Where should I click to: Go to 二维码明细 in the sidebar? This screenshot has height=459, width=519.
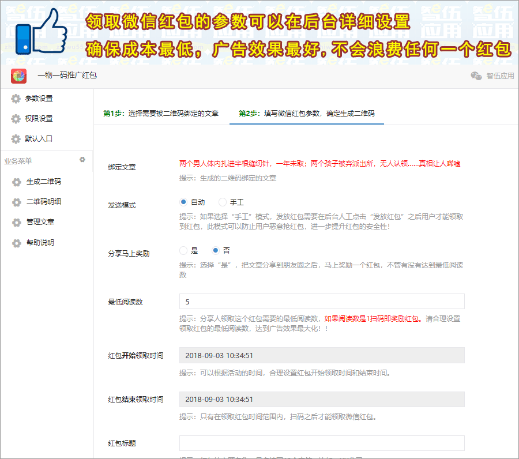click(x=44, y=202)
